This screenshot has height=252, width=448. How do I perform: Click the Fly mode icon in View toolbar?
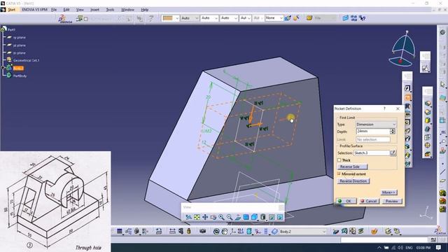188,218
